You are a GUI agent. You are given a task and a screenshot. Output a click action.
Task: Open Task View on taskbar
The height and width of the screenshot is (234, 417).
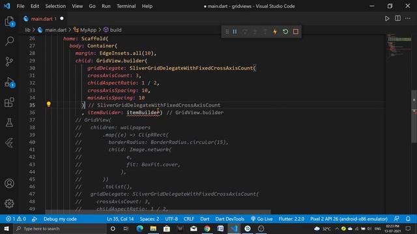[x=126, y=228]
